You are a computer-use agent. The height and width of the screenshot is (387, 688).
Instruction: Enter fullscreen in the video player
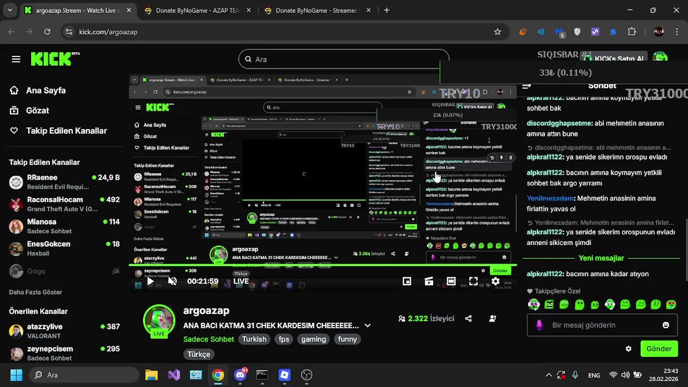pyautogui.click(x=473, y=281)
